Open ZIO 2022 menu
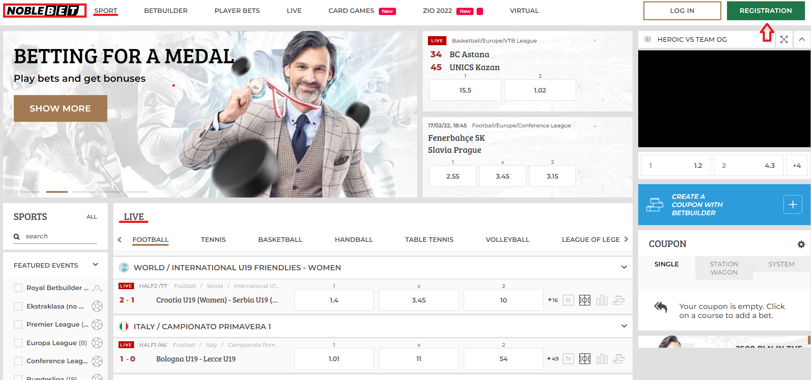This screenshot has height=380, width=811. click(437, 11)
